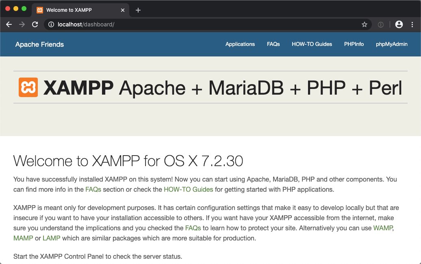Open the Chrome profile avatar
This screenshot has height=264, width=421.
coord(399,24)
